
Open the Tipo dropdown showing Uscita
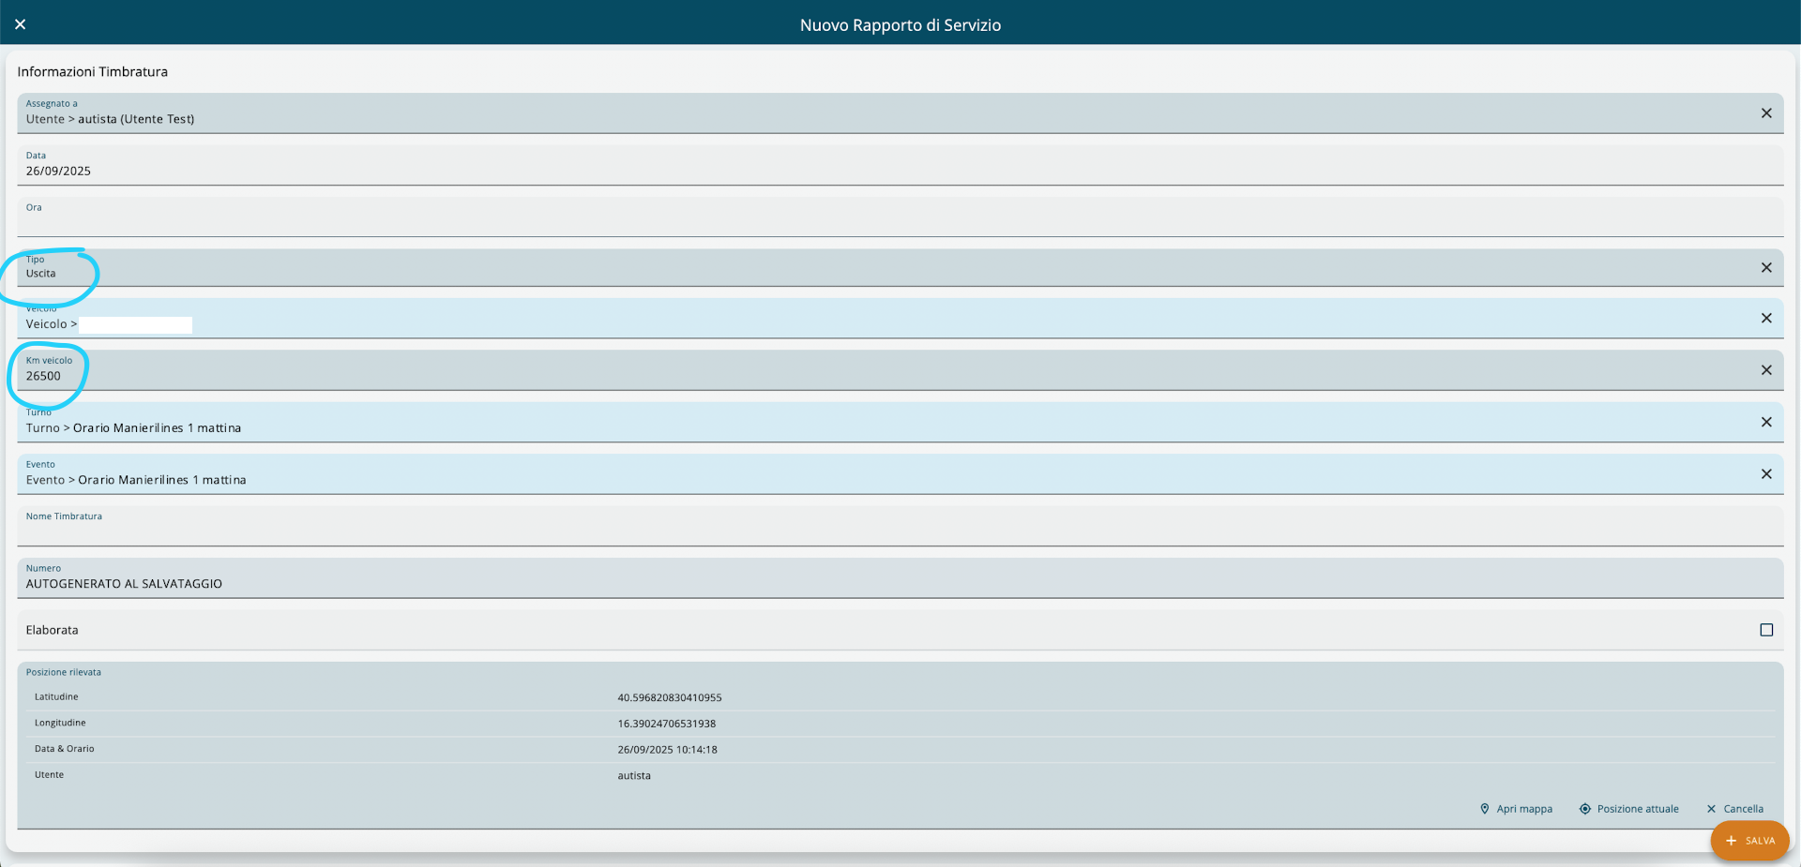[x=844, y=273]
